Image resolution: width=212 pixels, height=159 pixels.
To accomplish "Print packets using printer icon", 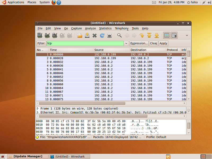I will [109, 35].
